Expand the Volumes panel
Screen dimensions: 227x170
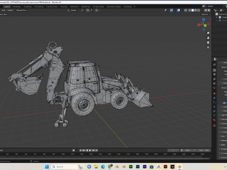pyautogui.click(x=223, y=119)
